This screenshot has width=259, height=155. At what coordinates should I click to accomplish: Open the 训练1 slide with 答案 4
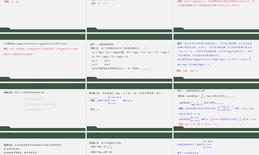point(129,106)
